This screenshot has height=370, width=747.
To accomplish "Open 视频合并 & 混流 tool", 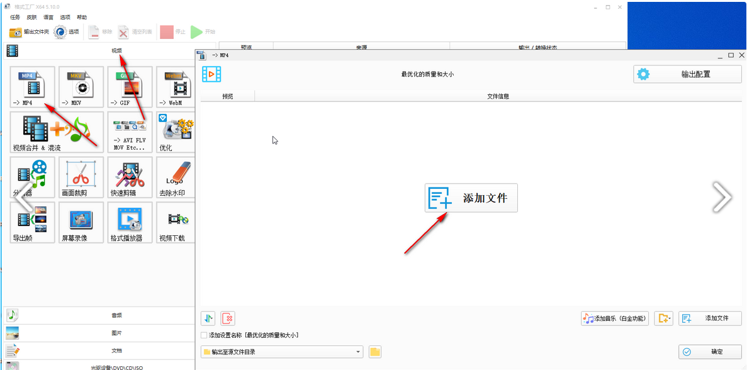I will coord(57,132).
